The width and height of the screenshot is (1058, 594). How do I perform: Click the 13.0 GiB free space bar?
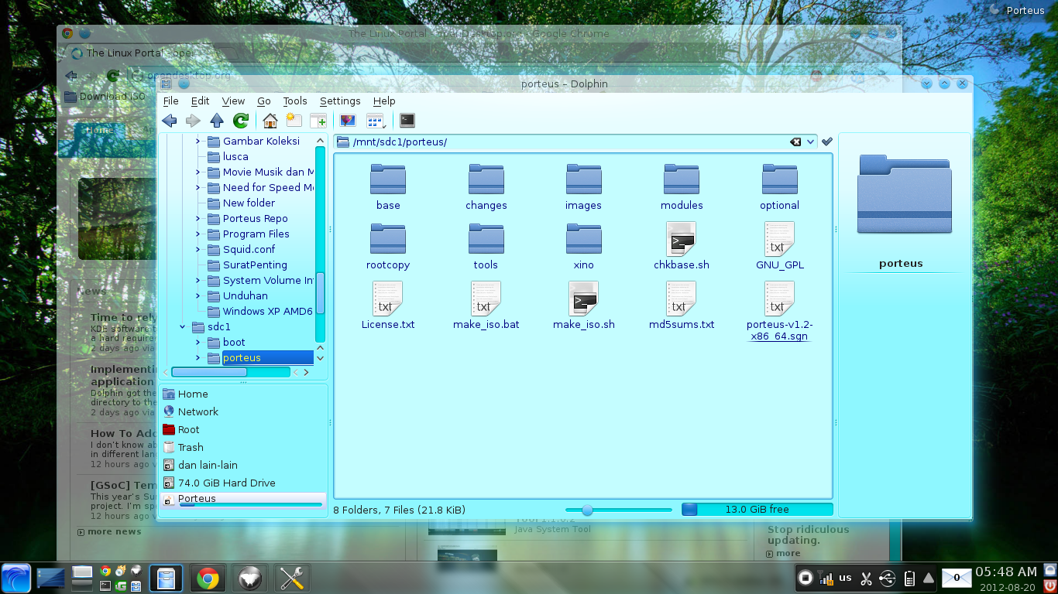click(x=757, y=510)
